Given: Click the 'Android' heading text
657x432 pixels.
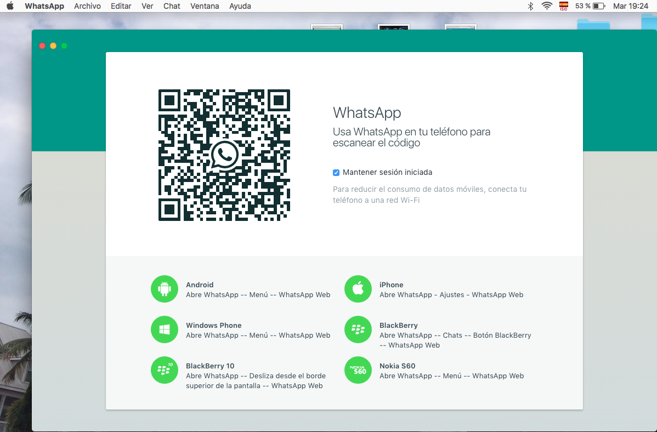Looking at the screenshot, I should point(200,285).
